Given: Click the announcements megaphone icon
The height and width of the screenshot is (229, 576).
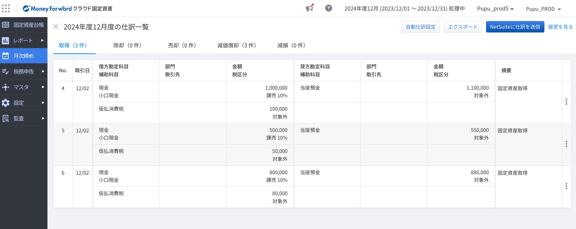Looking at the screenshot, I should 310,8.
